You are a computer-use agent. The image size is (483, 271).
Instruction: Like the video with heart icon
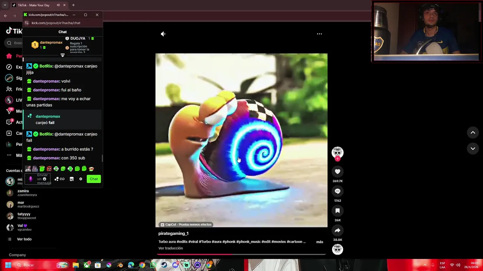(x=337, y=172)
